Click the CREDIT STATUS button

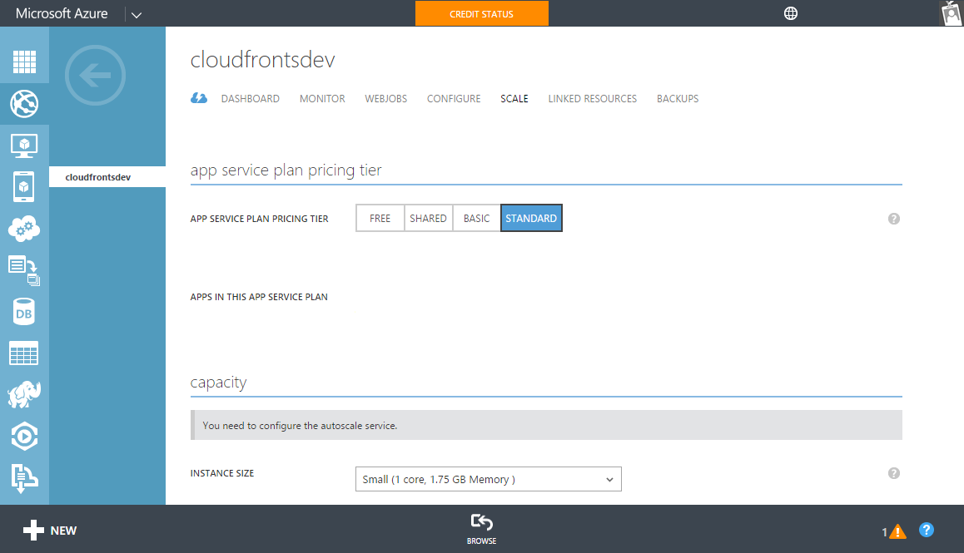481,13
